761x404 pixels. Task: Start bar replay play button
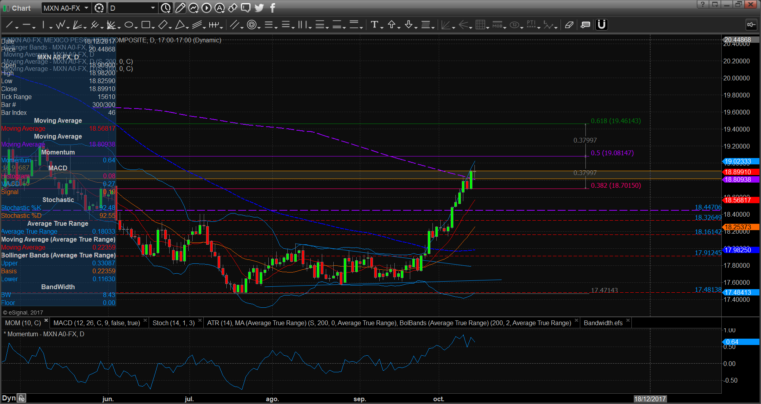(x=207, y=8)
